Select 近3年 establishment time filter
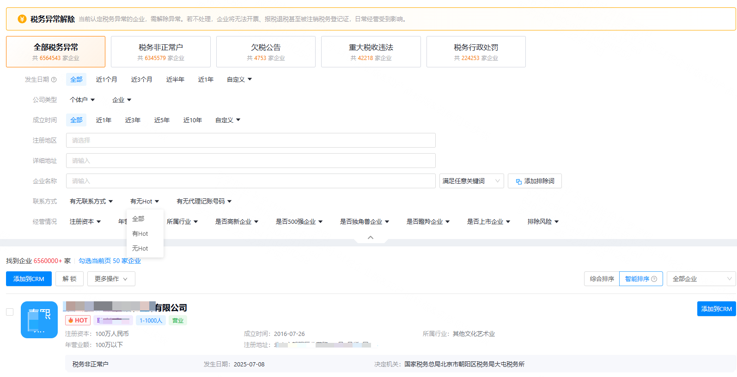 133,120
